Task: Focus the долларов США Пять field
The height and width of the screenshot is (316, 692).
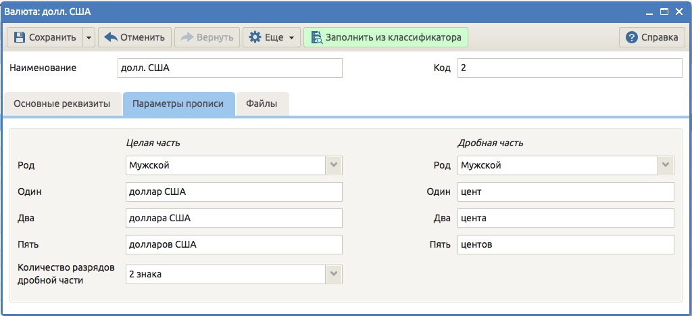Action: (234, 244)
